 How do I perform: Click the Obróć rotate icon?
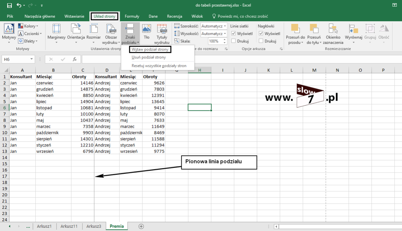pyautogui.click(x=384, y=29)
